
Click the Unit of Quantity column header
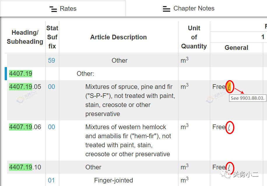(194, 37)
